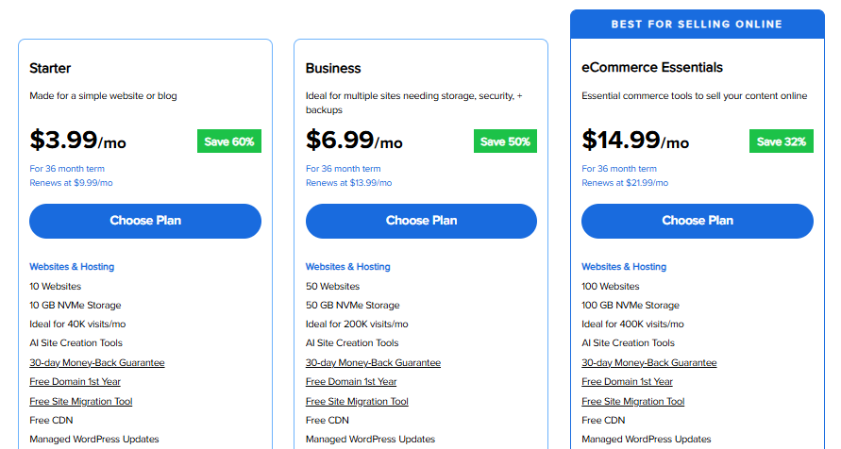This screenshot has width=841, height=449.
Task: Click the Starter plan title
Action: pos(50,68)
